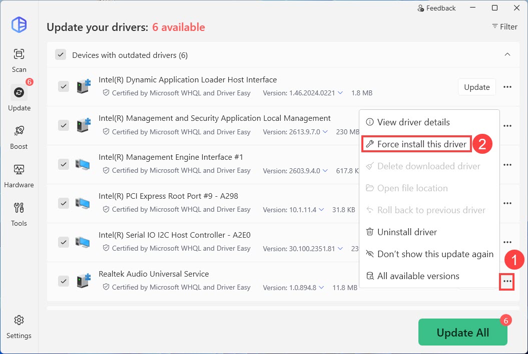Expand version dropdown 2603.9.4.0

325,171
